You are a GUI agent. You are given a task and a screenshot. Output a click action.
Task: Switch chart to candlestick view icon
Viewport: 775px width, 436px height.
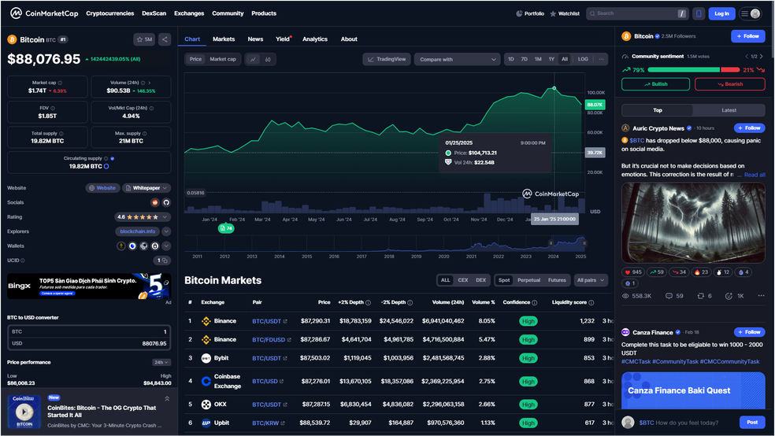click(268, 59)
